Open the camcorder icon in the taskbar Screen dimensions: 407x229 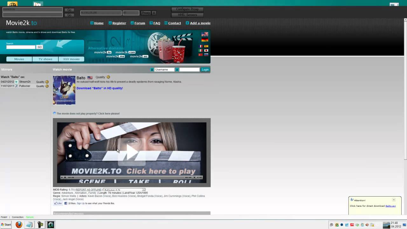[x=40, y=225]
